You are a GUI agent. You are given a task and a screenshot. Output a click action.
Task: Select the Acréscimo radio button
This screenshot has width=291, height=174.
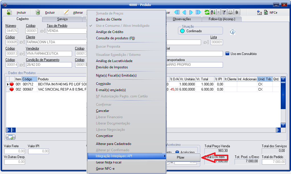(177, 152)
